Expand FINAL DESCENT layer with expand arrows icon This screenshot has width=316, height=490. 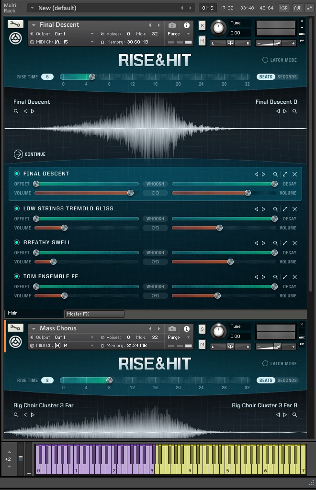click(285, 174)
